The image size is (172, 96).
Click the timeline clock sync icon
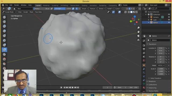point(115,87)
